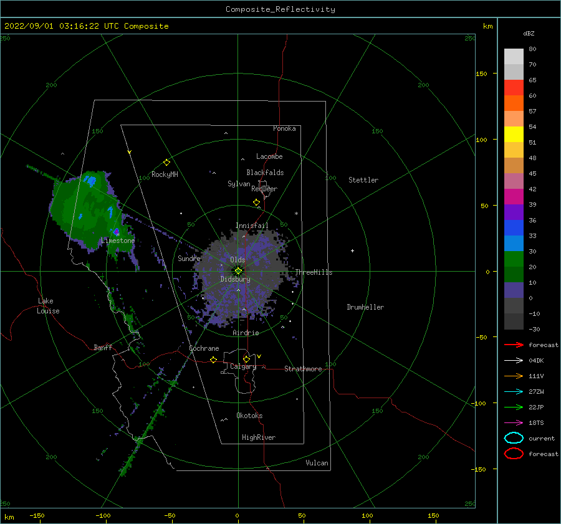This screenshot has width=561, height=524.
Task: Click the blue echo patch northwest of RockyMH storm
Action: 90,181
